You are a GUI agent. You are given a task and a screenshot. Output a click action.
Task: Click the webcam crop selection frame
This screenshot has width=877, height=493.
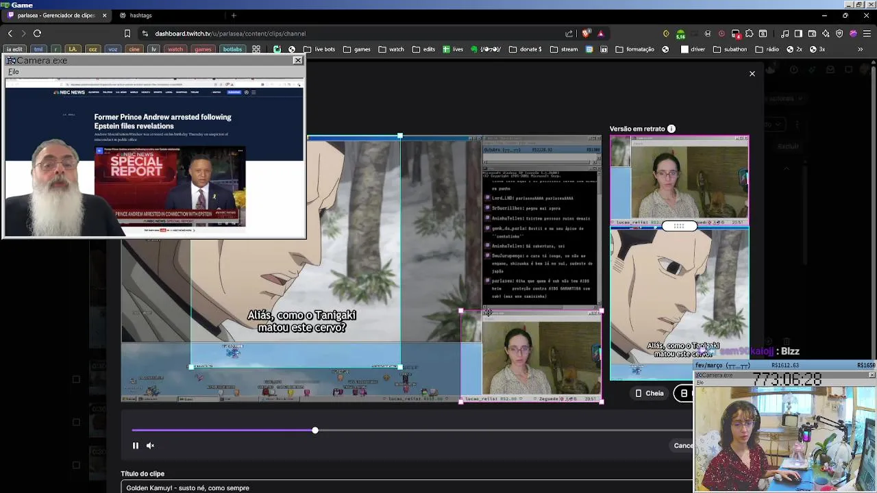(x=532, y=355)
